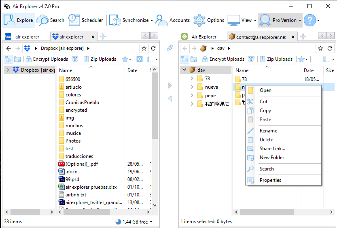This screenshot has height=228, width=337.
Task: Choose Delete from the context menu
Action: coord(283,140)
